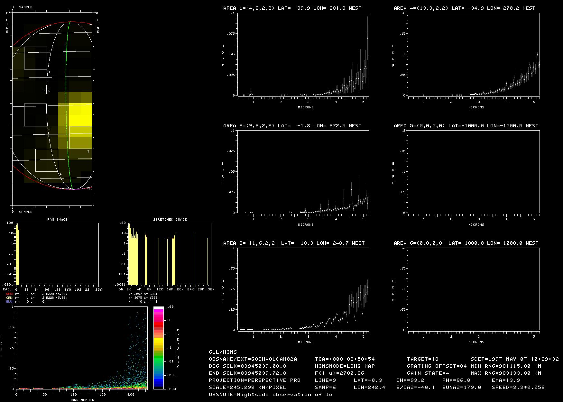Image resolution: width=563 pixels, height=402 pixels.
Task: Click the empty AREA 5 plot
Action: tap(474, 171)
